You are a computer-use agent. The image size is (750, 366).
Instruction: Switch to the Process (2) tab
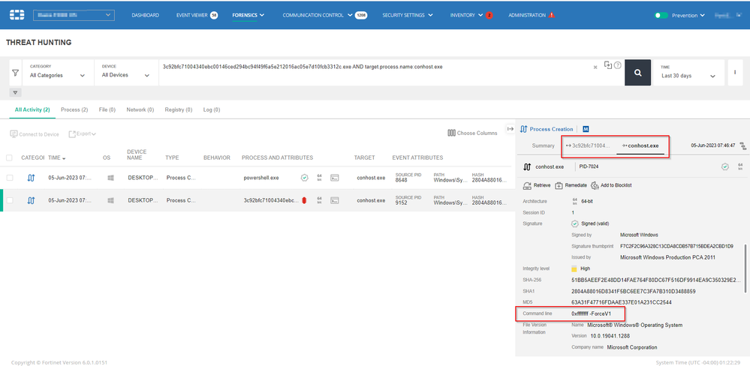74,110
